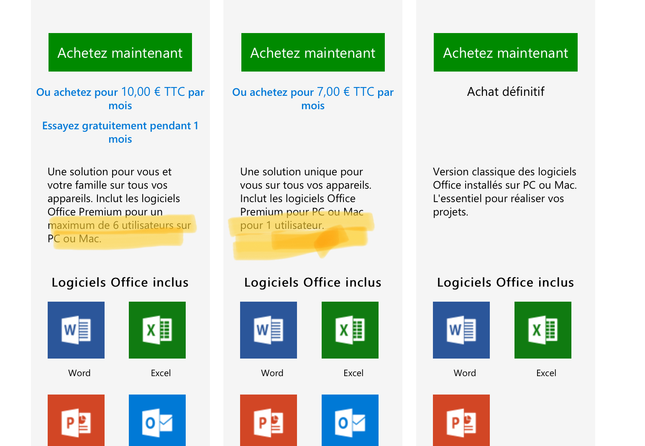Screen dimensions: 645x446
Task: Click the PowerPoint icon in the first column
Action: [76, 420]
